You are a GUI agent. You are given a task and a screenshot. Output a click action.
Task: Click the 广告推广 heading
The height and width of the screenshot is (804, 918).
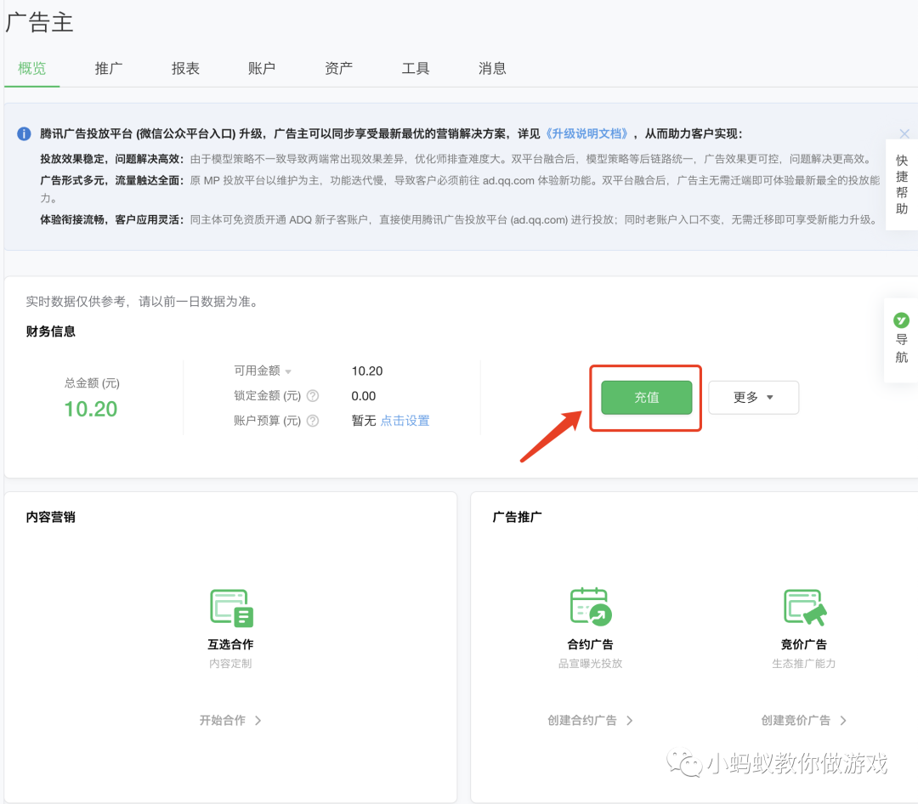point(517,517)
